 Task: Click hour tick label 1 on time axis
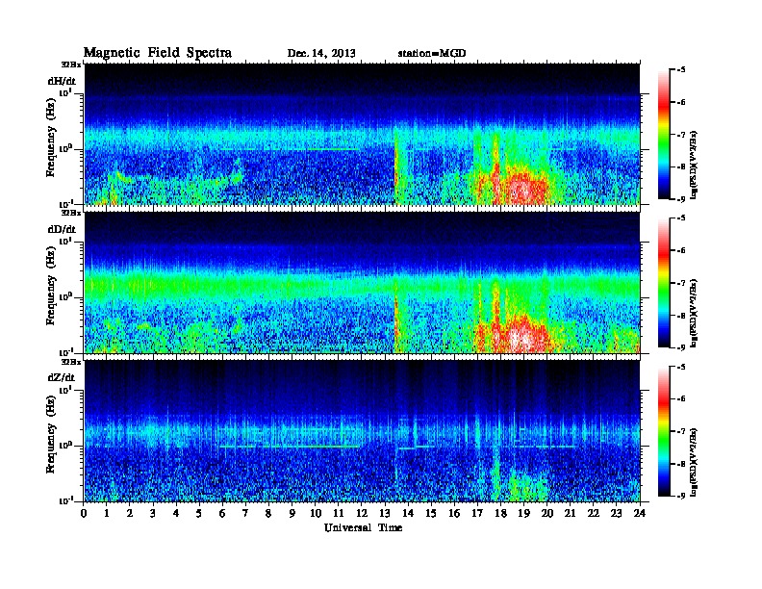(107, 514)
